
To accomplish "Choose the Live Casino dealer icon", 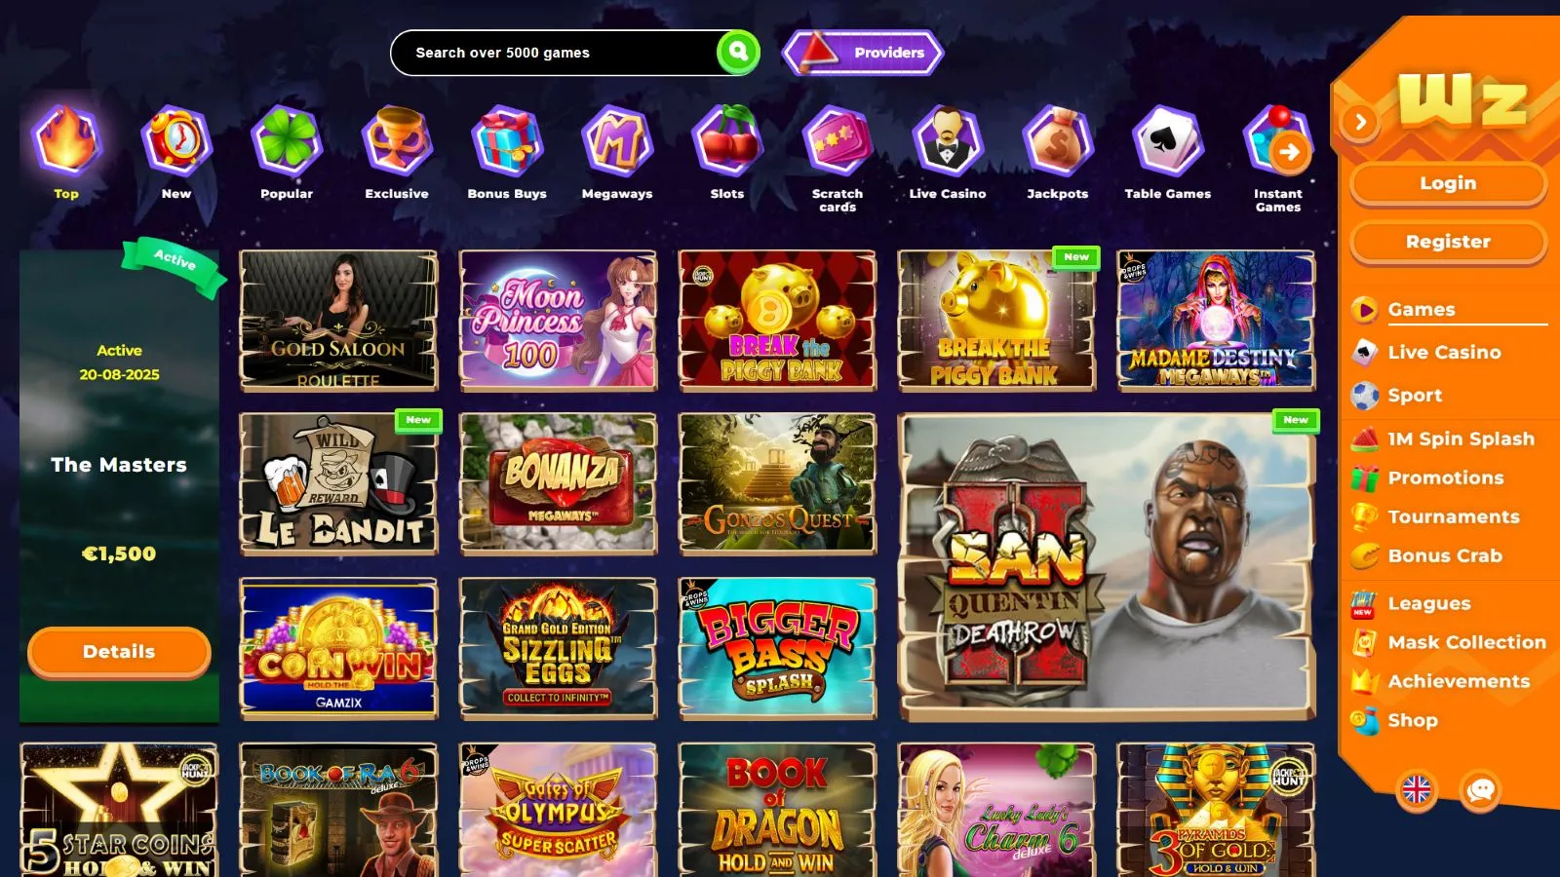I will (947, 141).
